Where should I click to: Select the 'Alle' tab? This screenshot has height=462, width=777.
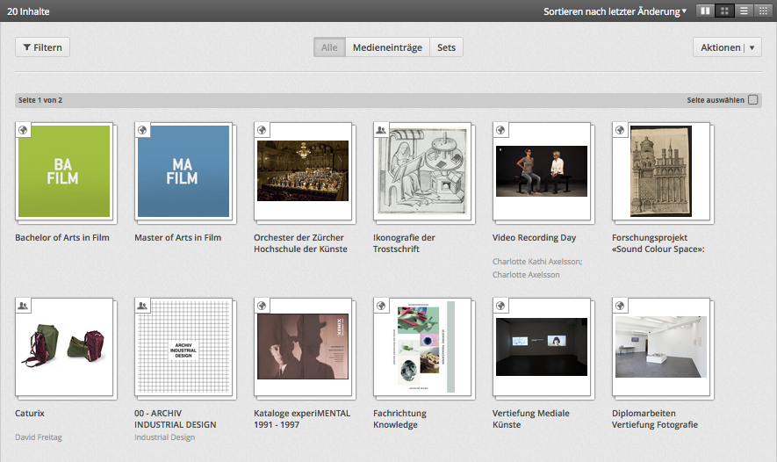point(329,47)
